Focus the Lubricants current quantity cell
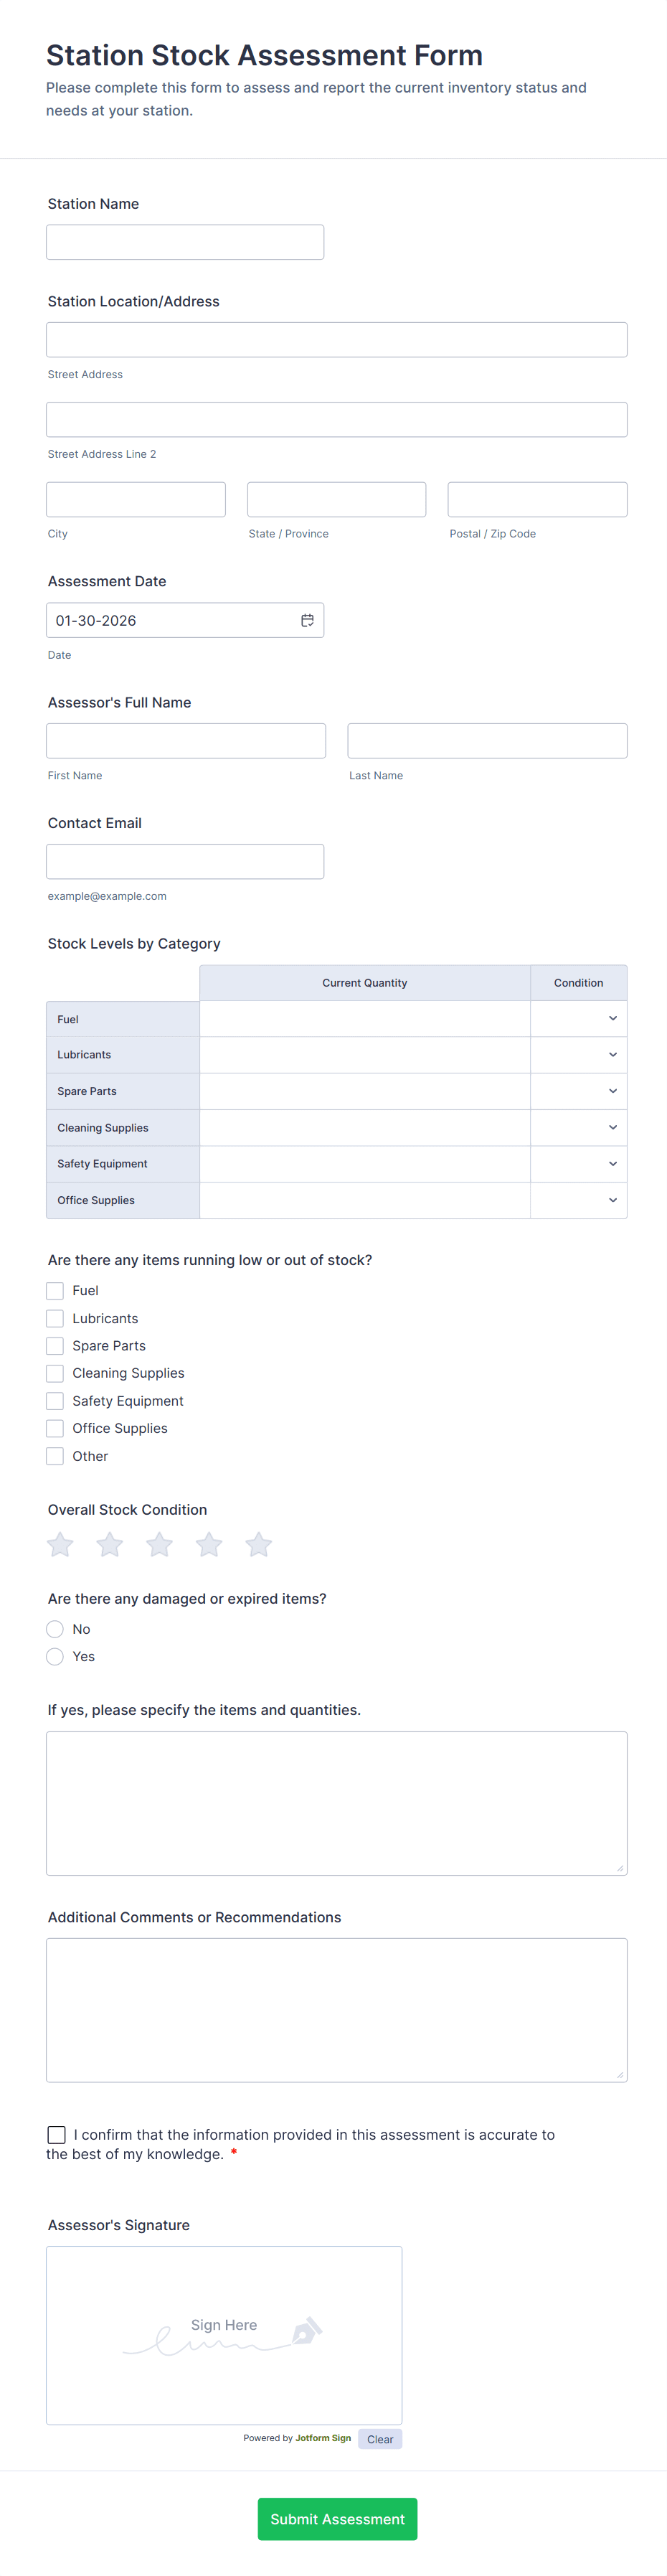 pos(364,1055)
